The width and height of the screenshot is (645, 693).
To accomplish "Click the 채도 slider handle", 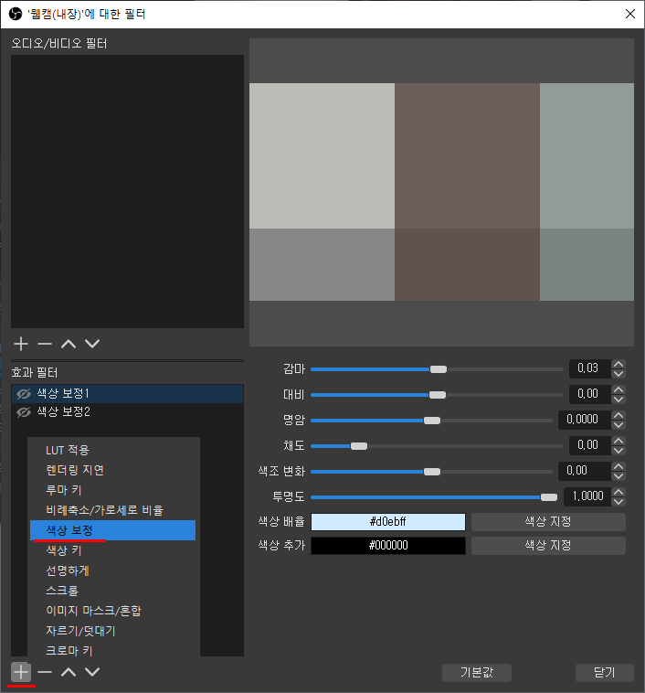I will (359, 446).
